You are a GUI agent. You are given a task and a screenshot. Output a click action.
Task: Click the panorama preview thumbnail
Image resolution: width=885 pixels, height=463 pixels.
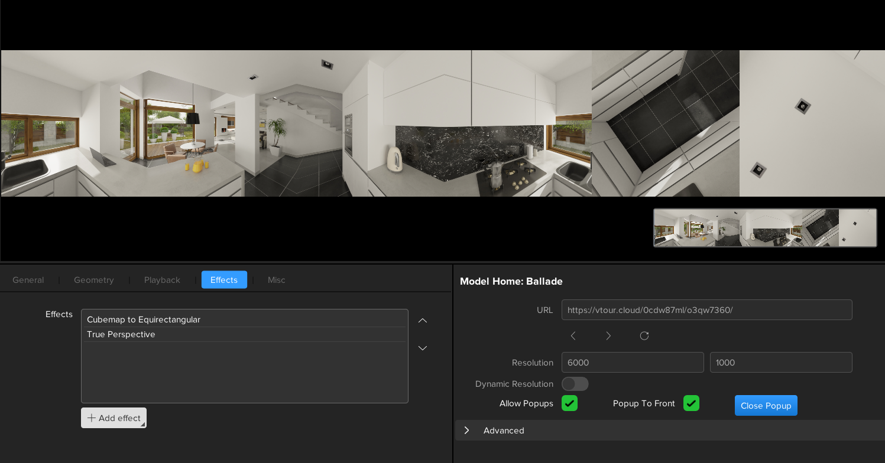click(x=764, y=227)
